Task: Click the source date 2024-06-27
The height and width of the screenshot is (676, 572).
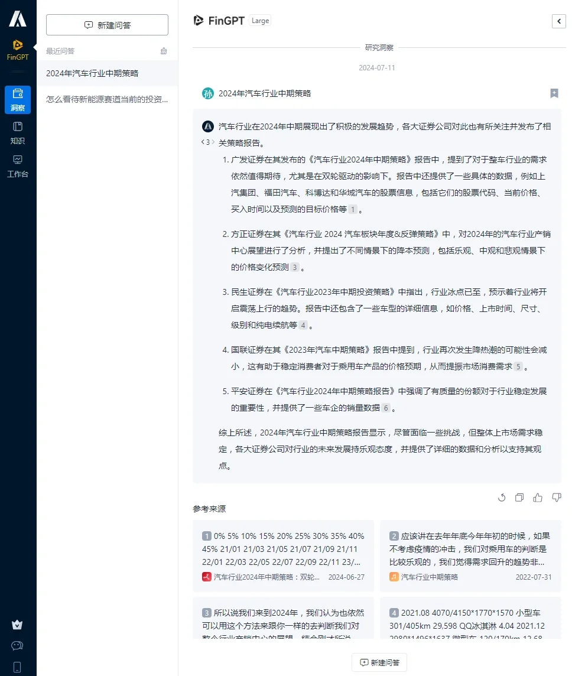Action: coord(346,577)
